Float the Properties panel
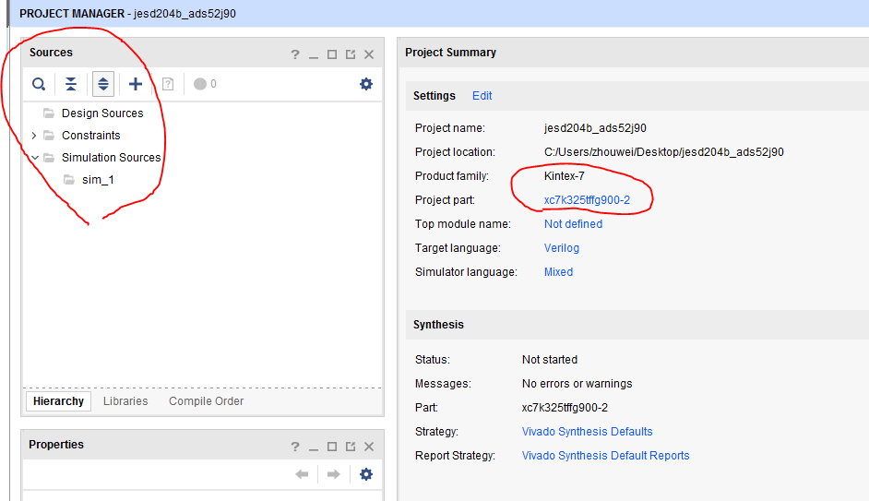The width and height of the screenshot is (869, 501). point(351,447)
